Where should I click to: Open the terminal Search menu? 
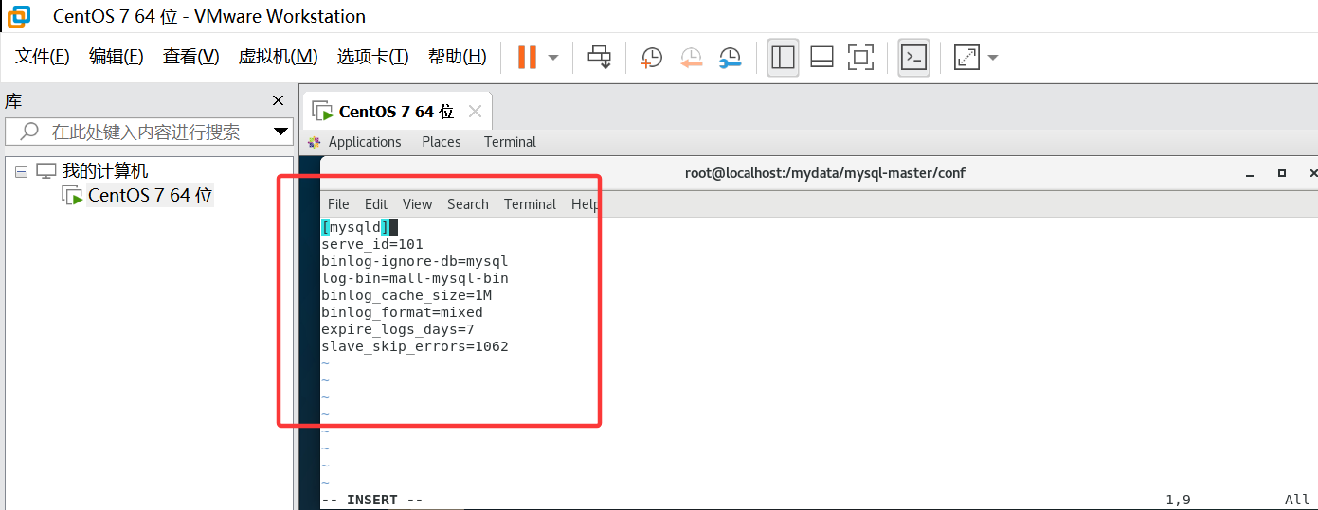[x=468, y=204]
